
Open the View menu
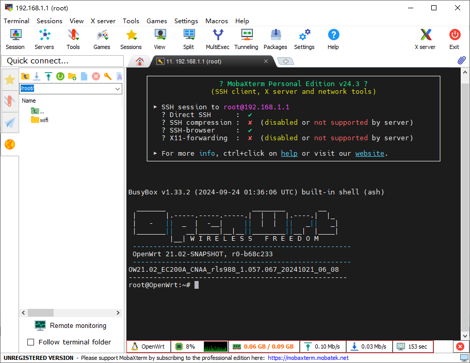[76, 21]
